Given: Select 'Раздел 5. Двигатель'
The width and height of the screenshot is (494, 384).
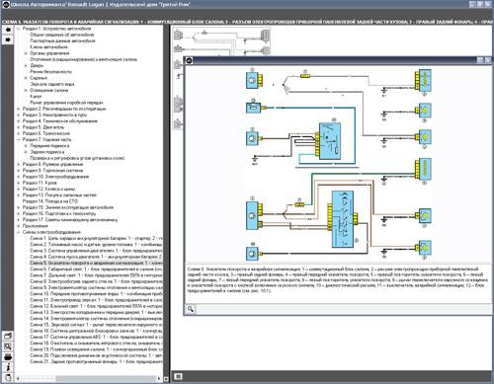Looking at the screenshot, I should tap(43, 127).
